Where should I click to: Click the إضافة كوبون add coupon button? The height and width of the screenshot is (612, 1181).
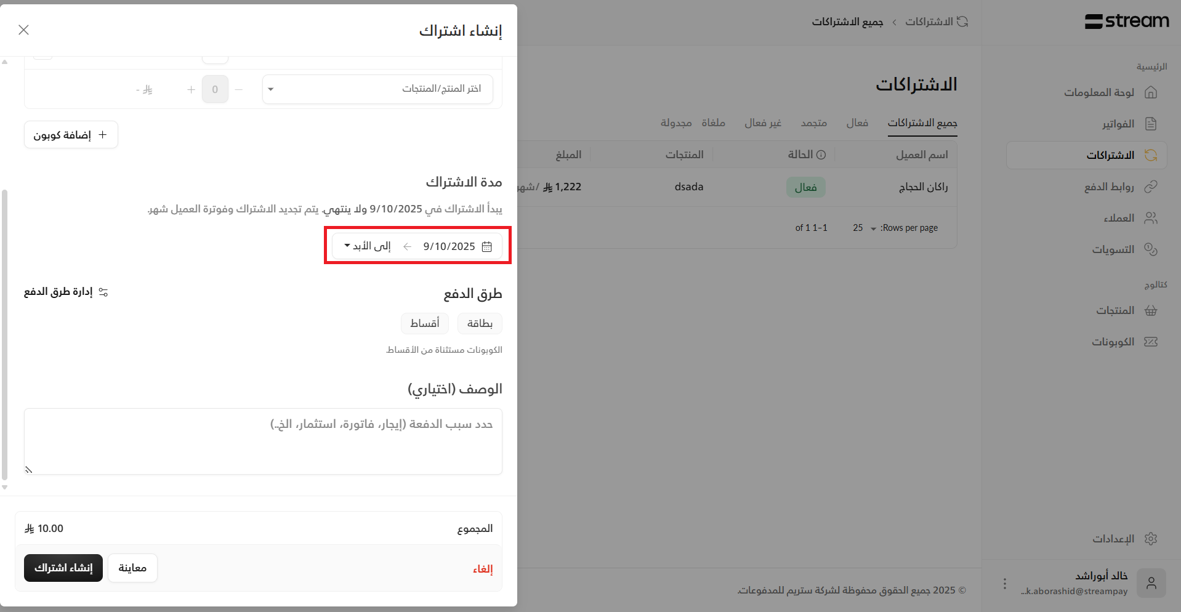(71, 135)
